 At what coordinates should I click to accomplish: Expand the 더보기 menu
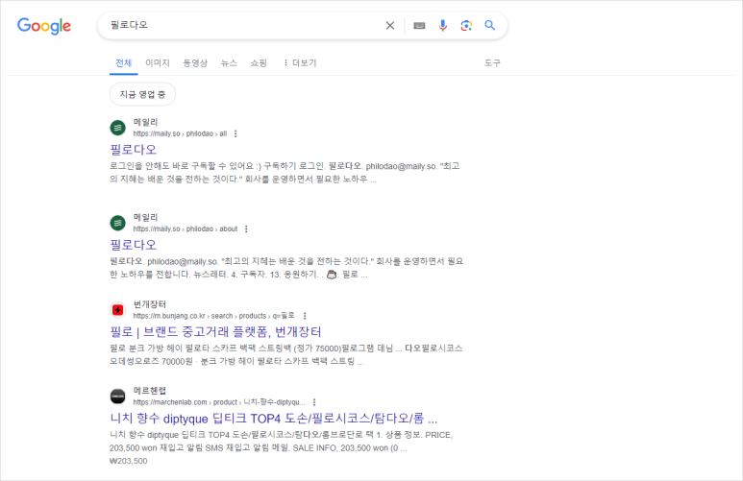300,63
